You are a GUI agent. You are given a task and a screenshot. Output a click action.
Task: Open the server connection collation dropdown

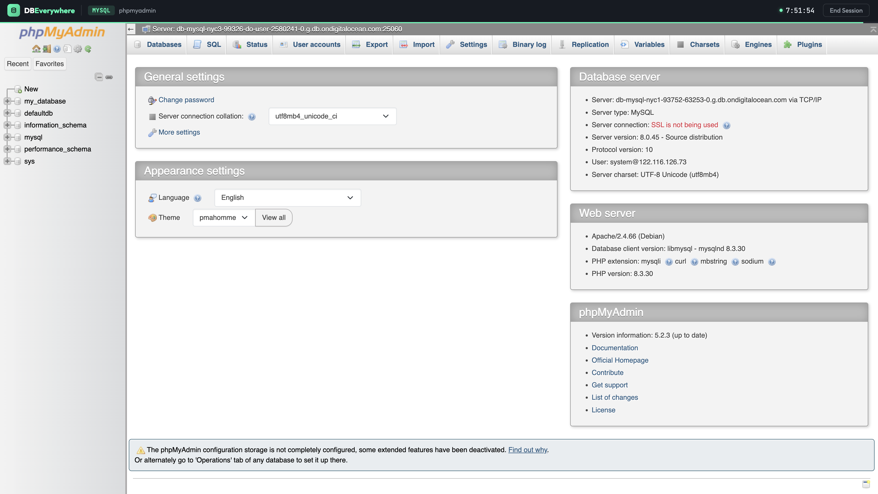332,116
